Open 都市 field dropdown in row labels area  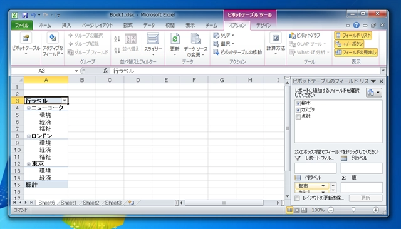323,186
